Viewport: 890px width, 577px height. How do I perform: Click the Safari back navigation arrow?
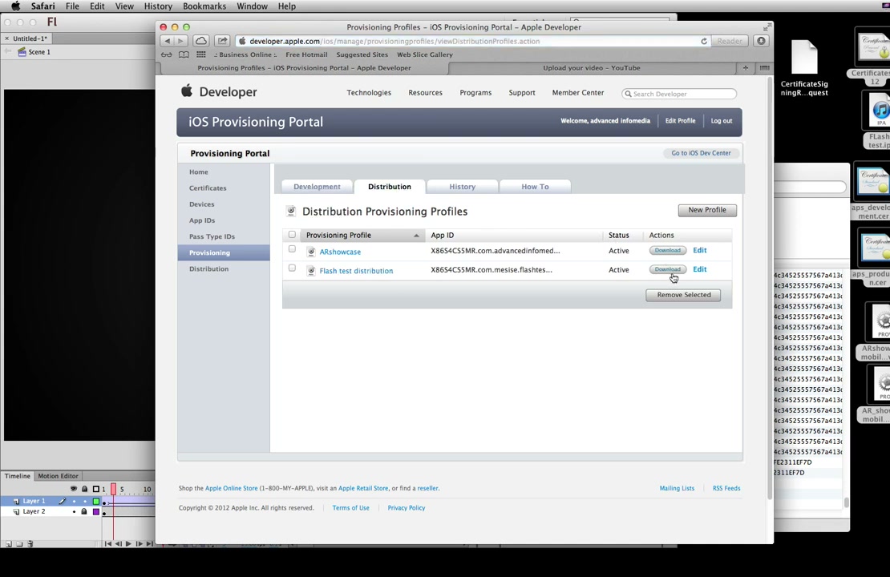tap(168, 41)
